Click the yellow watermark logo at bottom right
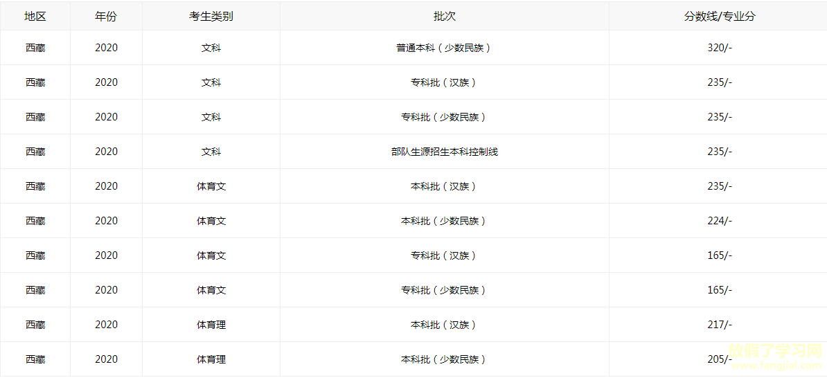Viewport: 827px width, 378px height. click(x=774, y=355)
